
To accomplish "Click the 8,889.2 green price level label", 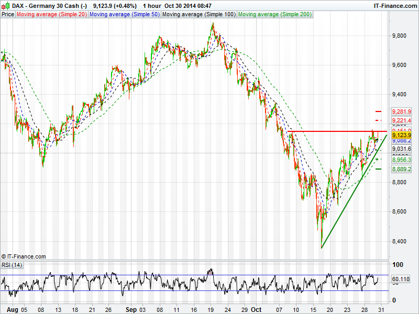I will 401,169.
